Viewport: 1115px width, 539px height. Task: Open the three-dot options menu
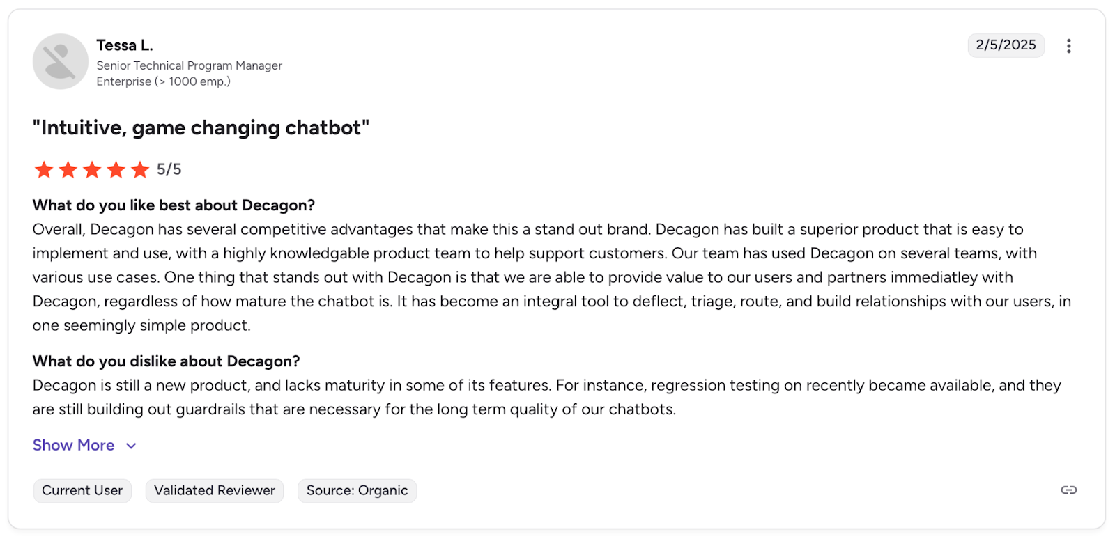click(1068, 46)
